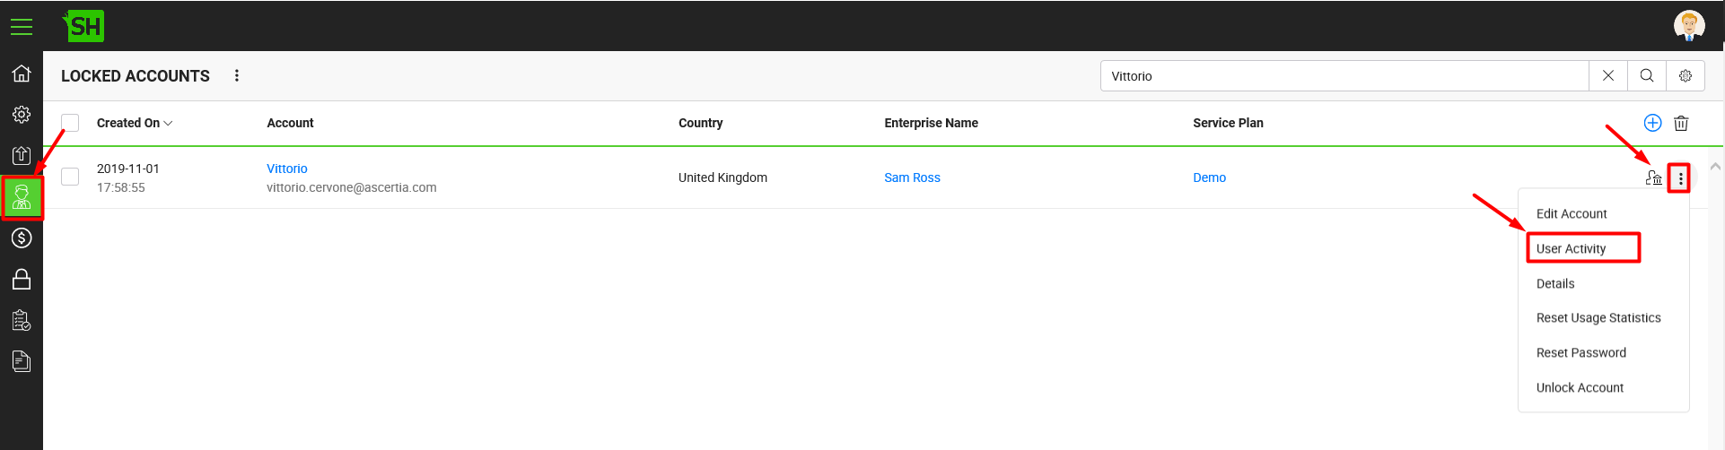Check the Vittorio row checkbox
Image resolution: width=1725 pixels, height=450 pixels.
(70, 177)
